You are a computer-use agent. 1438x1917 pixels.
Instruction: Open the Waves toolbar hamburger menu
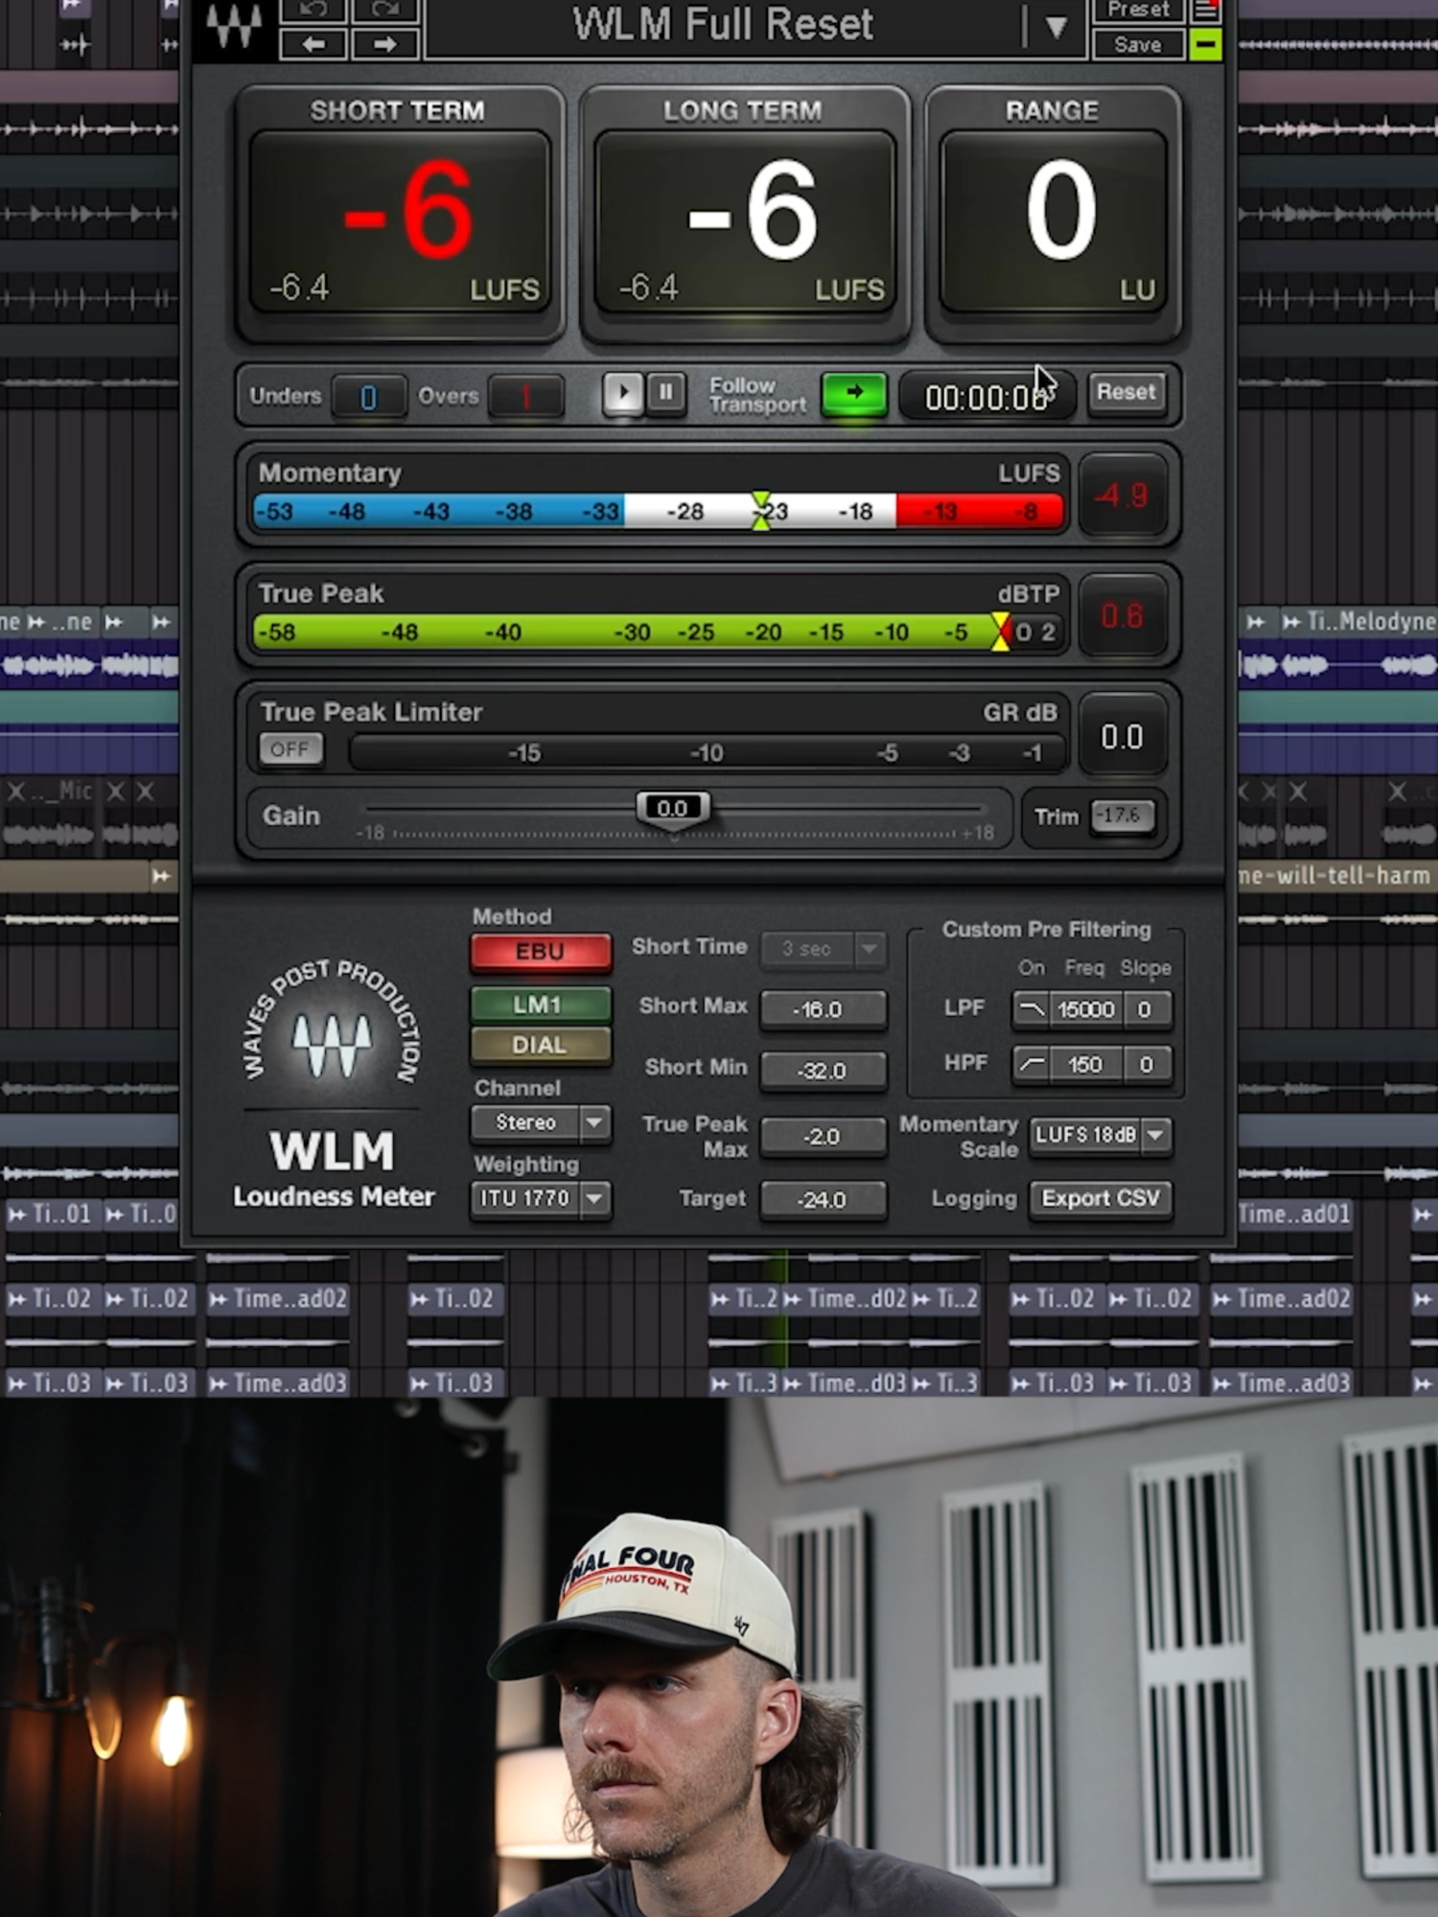[1205, 11]
